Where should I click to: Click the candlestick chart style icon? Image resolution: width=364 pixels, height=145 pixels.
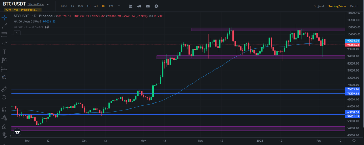point(139,6)
